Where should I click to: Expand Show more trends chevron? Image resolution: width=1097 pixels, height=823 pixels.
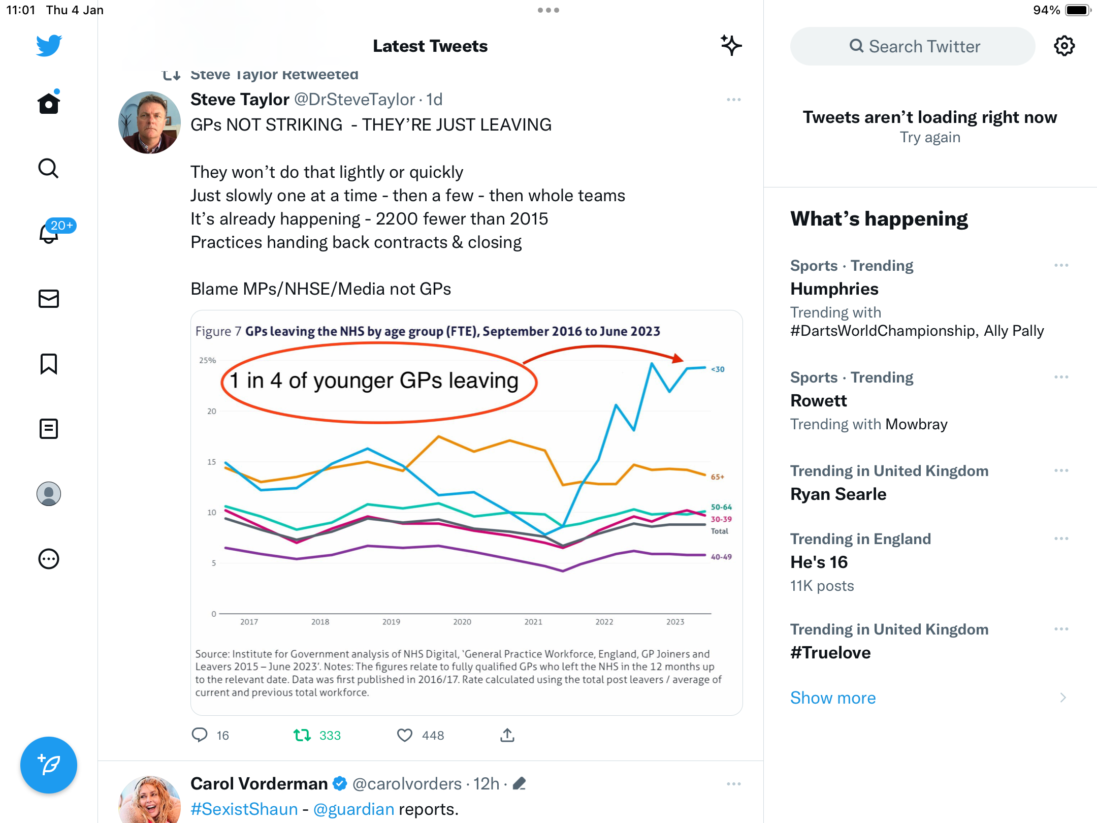[1063, 698]
